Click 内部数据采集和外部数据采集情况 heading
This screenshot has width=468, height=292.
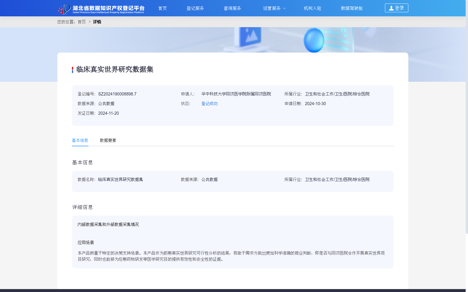(108, 225)
